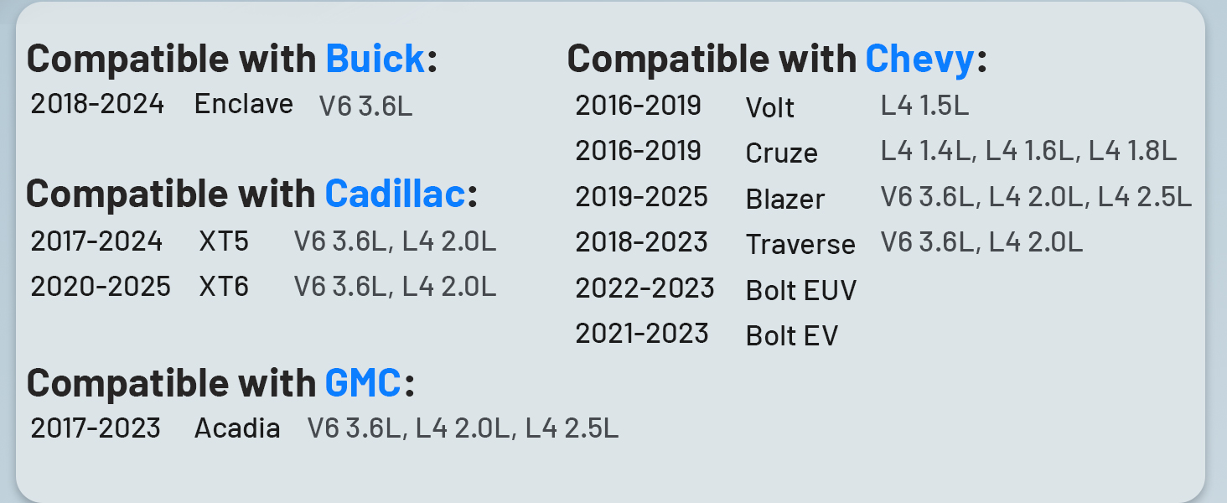Click the blue Chevy brand name

pos(919,59)
